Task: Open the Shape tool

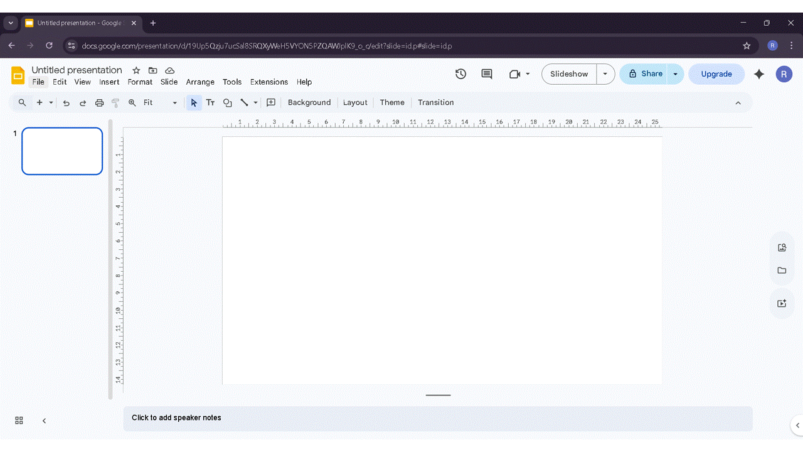Action: click(x=227, y=102)
